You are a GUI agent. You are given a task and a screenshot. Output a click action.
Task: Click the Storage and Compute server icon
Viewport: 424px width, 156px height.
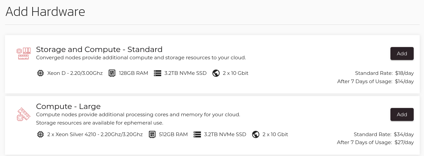pyautogui.click(x=23, y=53)
